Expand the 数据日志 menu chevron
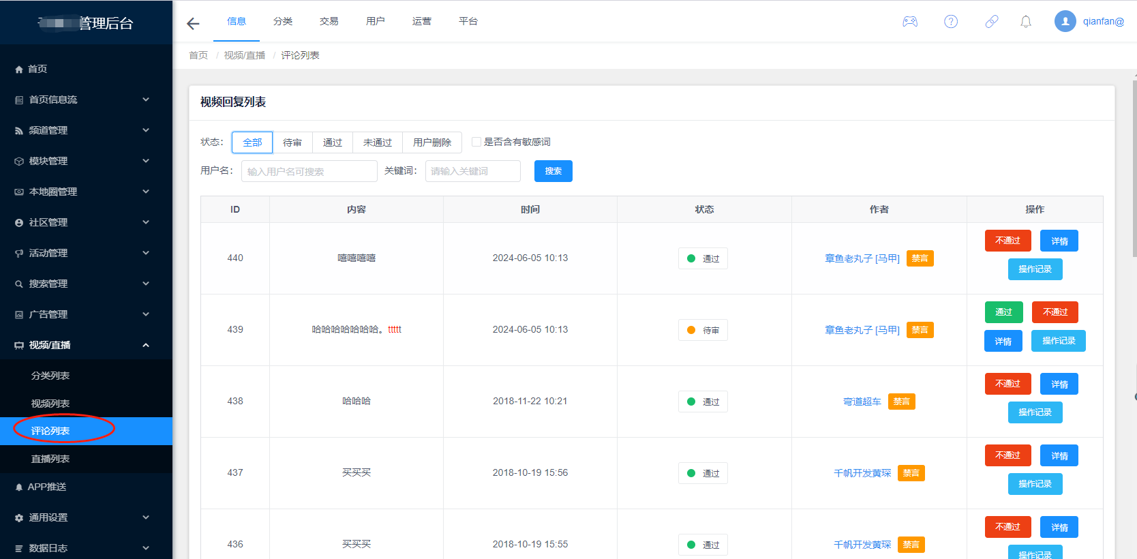Image resolution: width=1137 pixels, height=559 pixels. click(146, 548)
